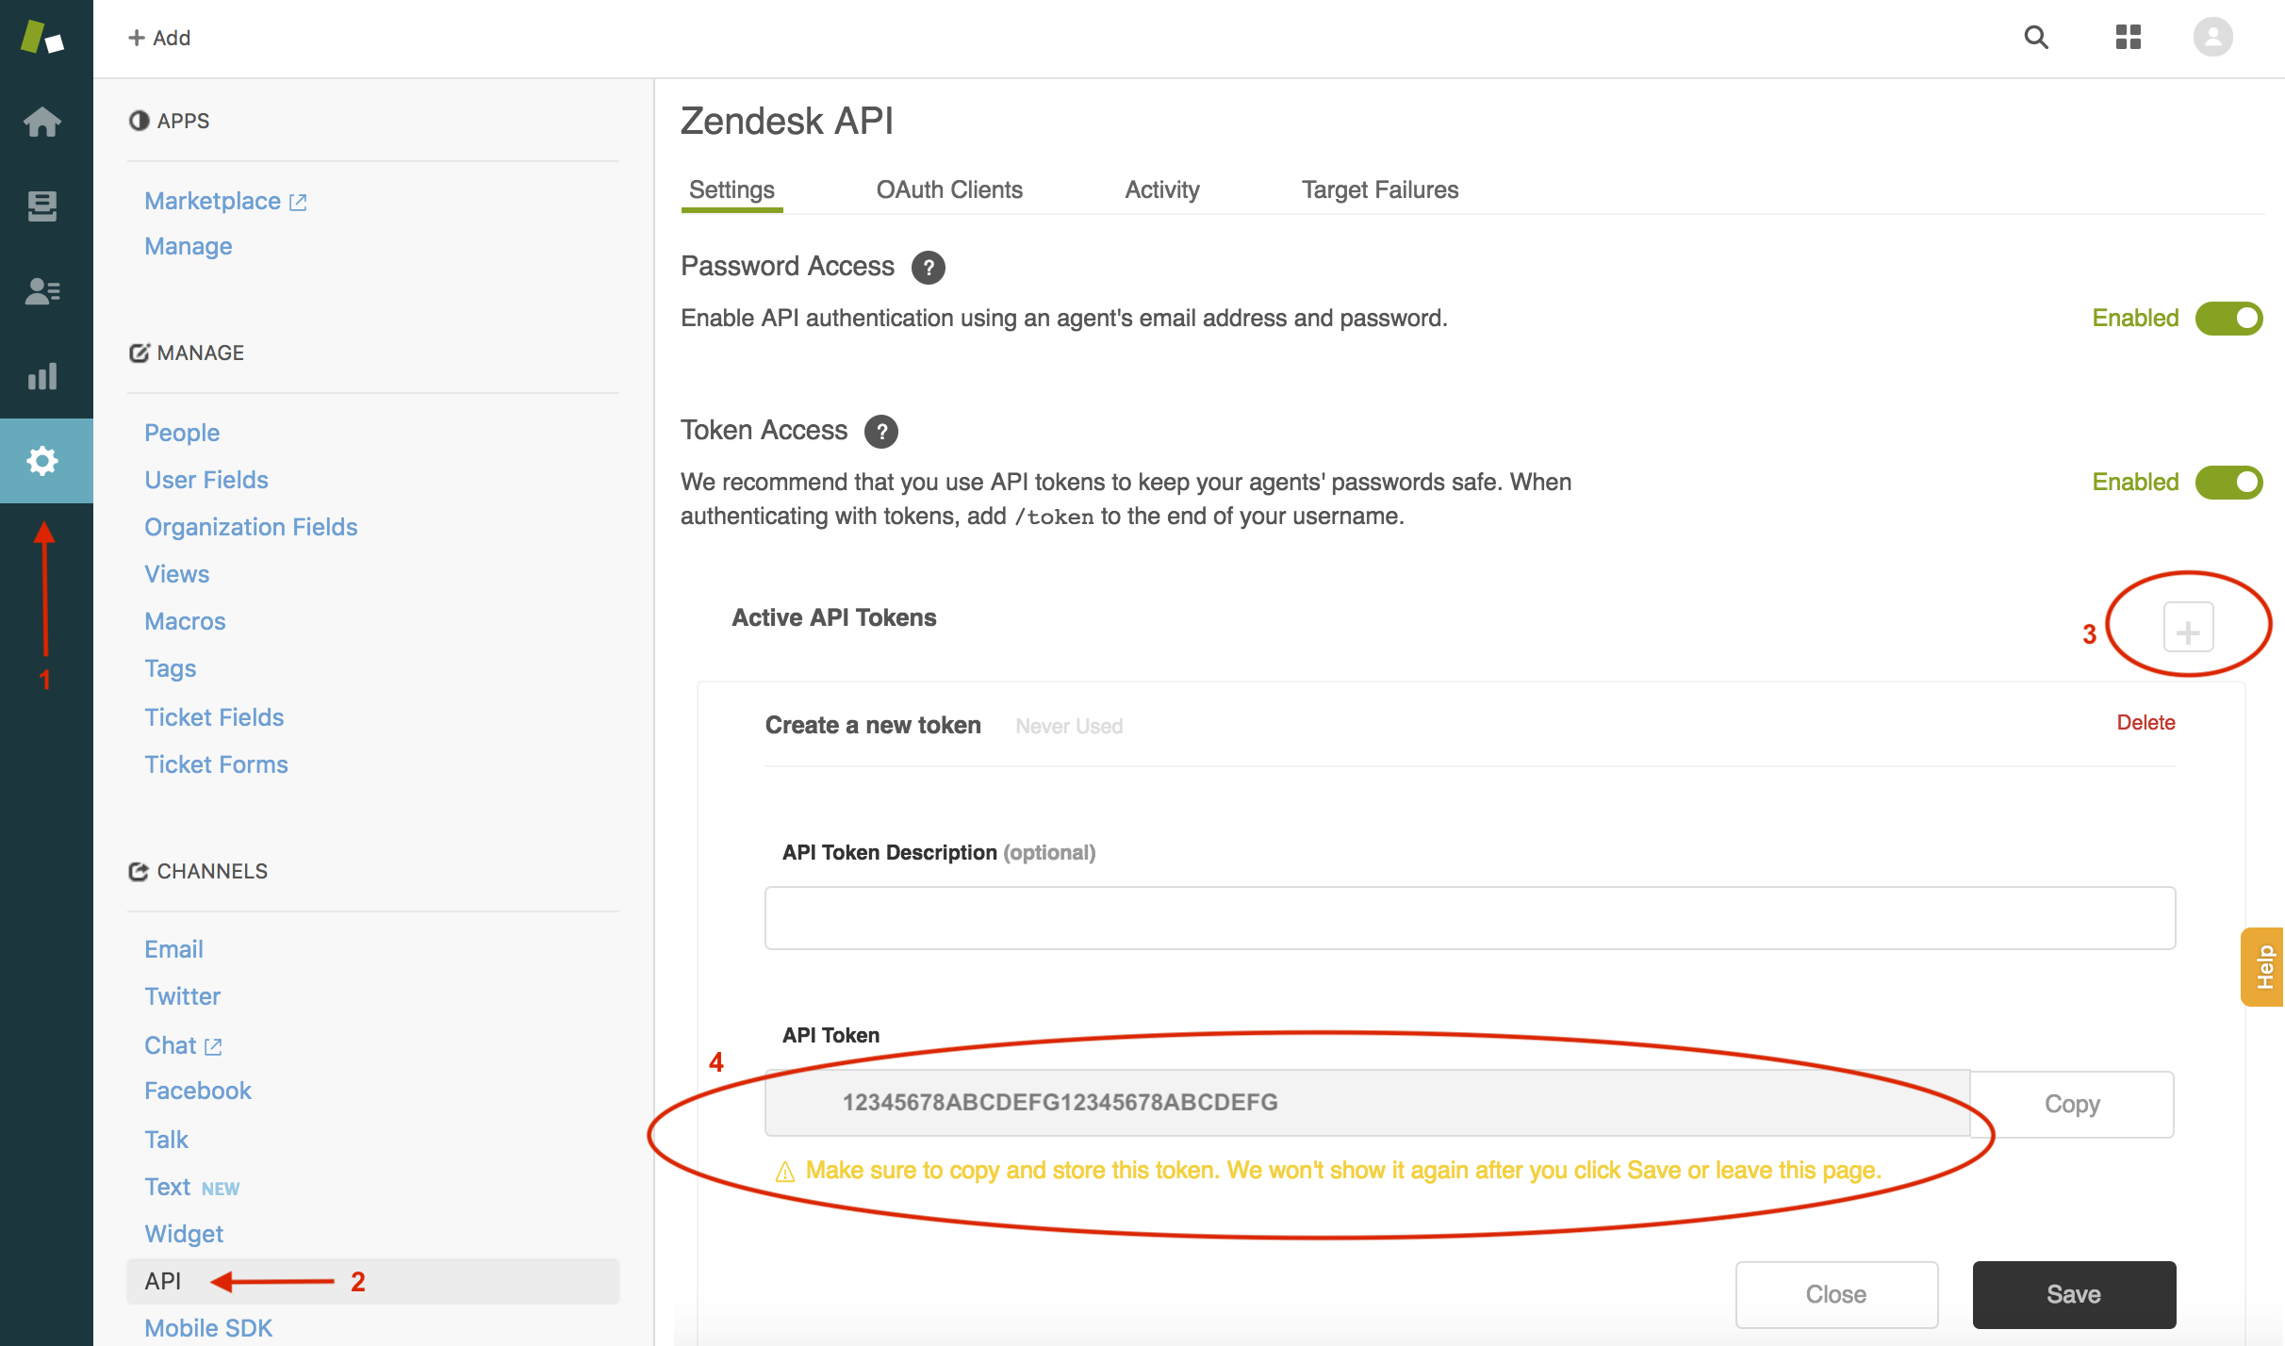
Task: Click the Token Access help icon
Action: [881, 432]
